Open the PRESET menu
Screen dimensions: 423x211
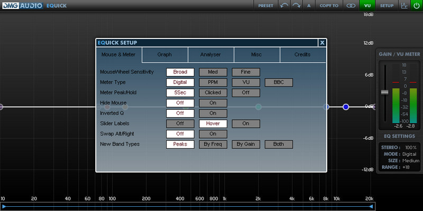[266, 5]
